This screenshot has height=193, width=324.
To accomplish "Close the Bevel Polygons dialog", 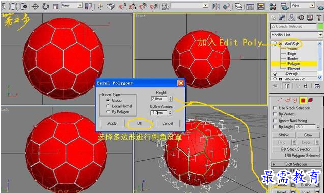I will click(181, 83).
